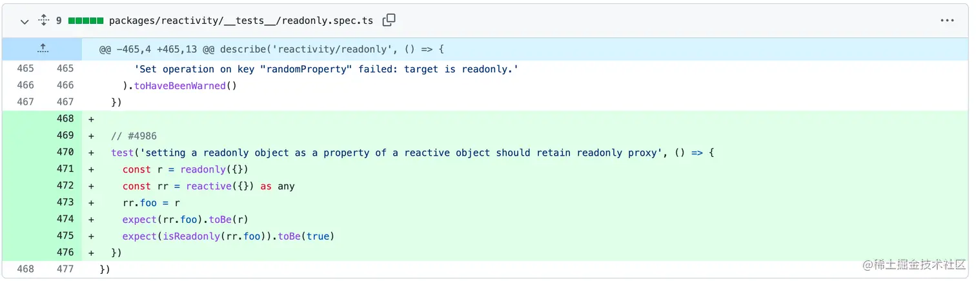Expand hidden lines above the hunk
The height and width of the screenshot is (281, 976).
42,48
